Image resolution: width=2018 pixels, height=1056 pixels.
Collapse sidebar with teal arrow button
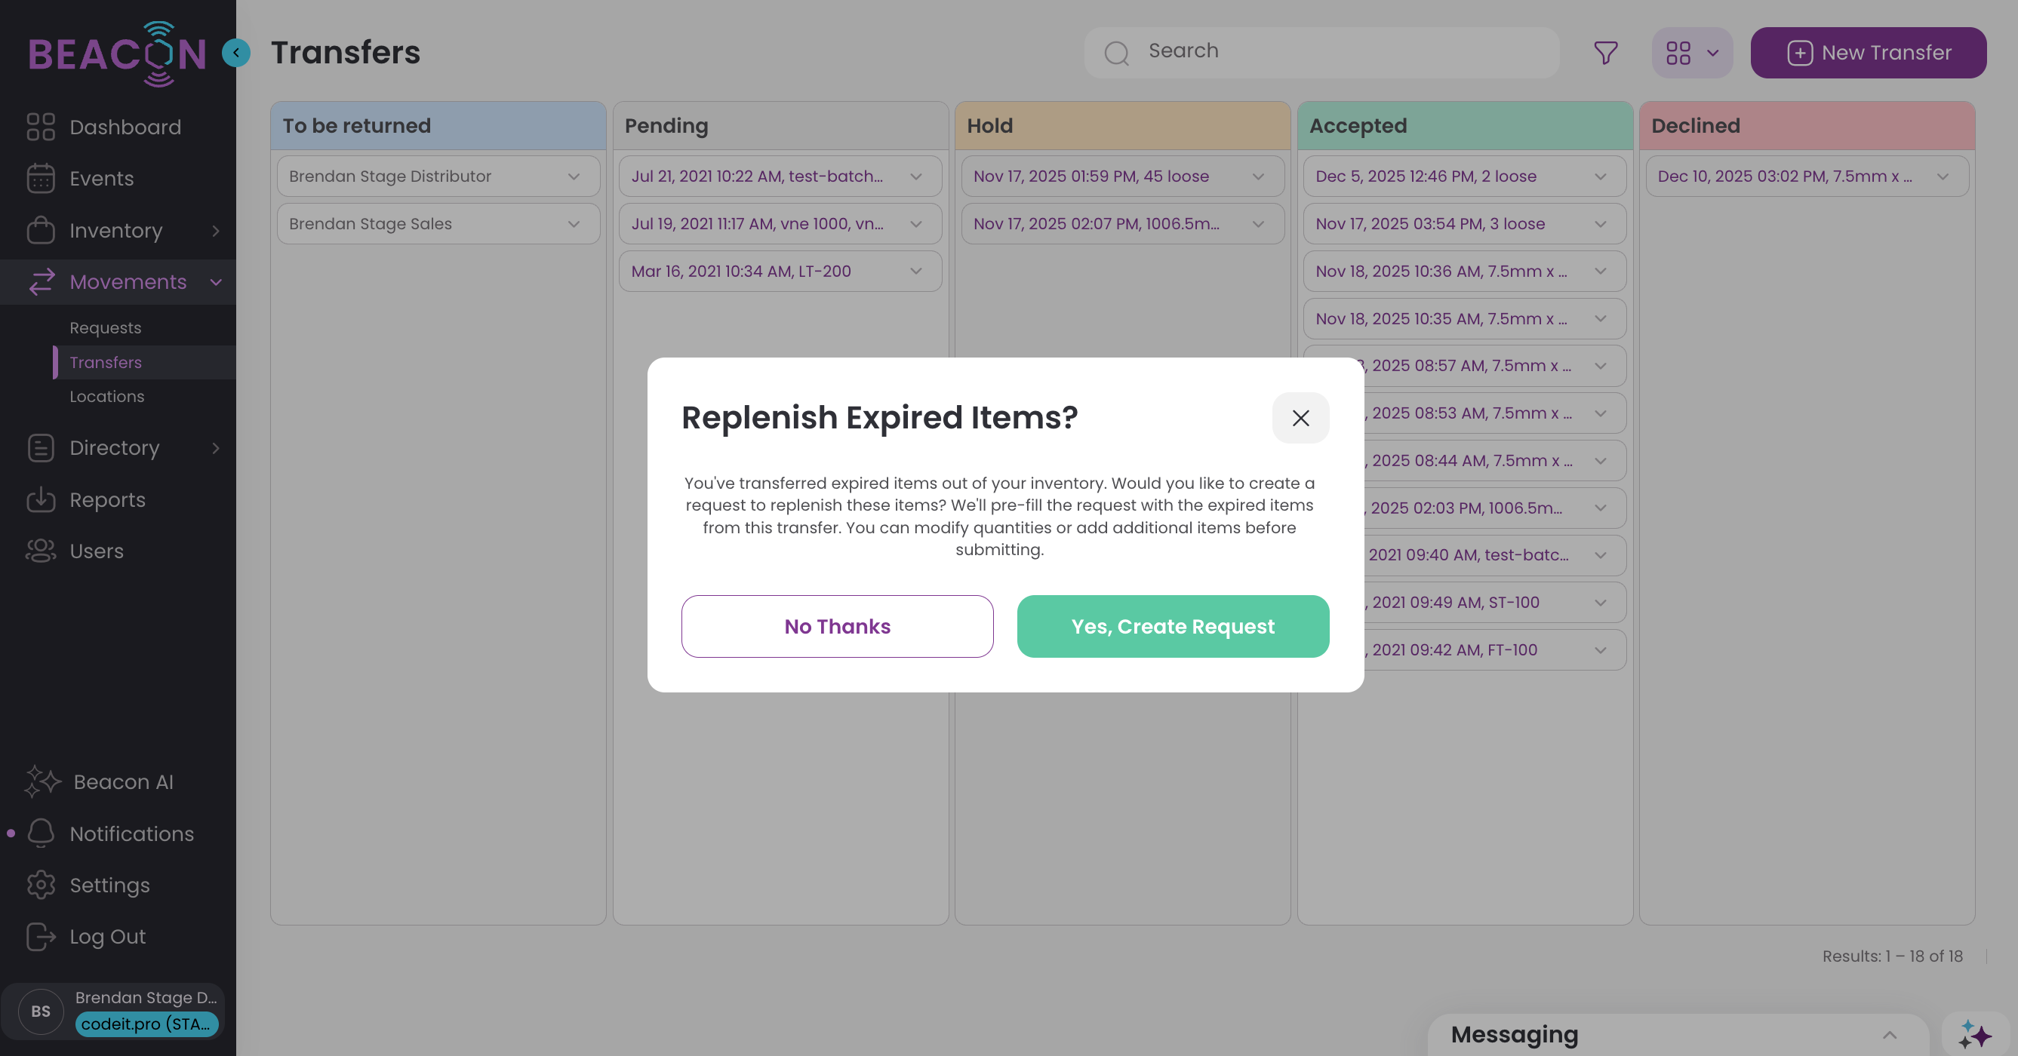pyautogui.click(x=235, y=53)
